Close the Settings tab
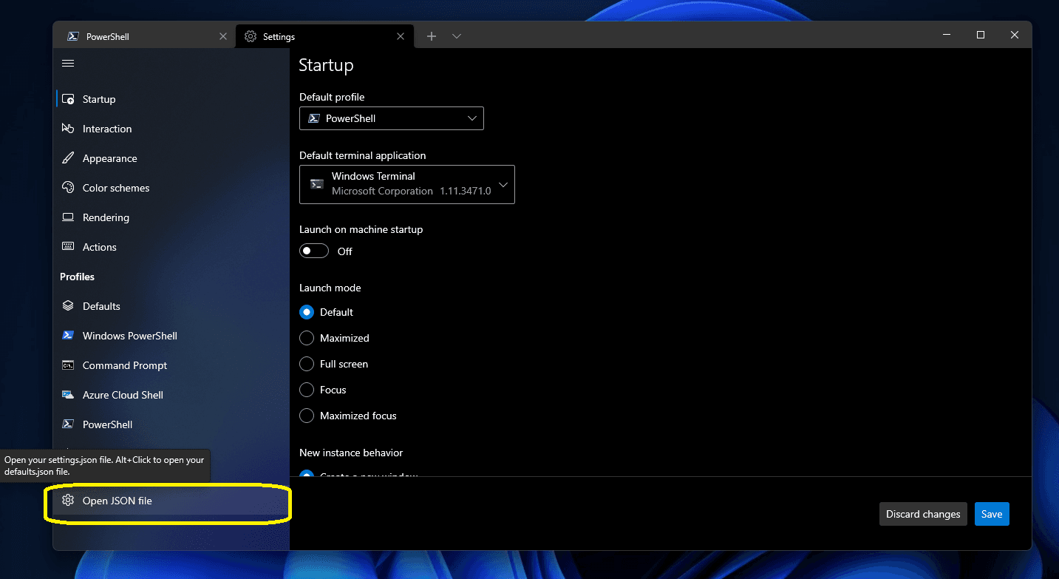Viewport: 1059px width, 579px height. (x=401, y=36)
